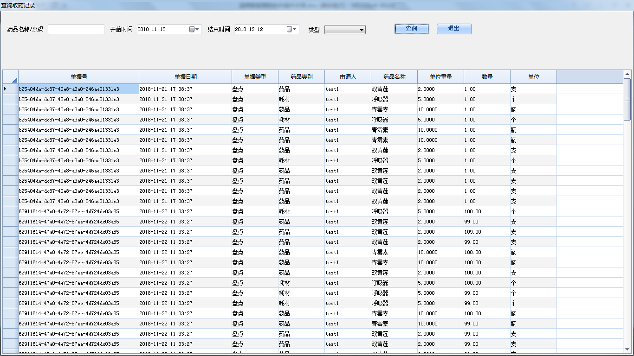Click the current row indicator arrow
The image size is (634, 356).
pyautogui.click(x=5, y=89)
